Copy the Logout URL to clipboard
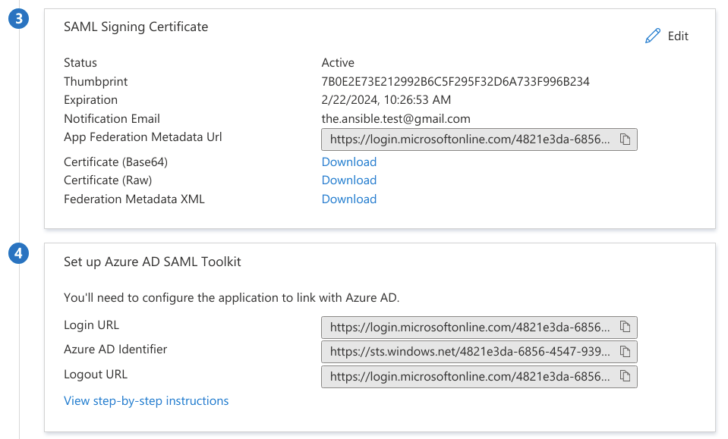This screenshot has height=439, width=728. [x=625, y=376]
